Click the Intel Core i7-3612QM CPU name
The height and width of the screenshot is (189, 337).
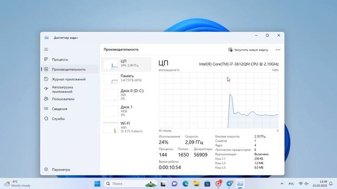(239, 64)
